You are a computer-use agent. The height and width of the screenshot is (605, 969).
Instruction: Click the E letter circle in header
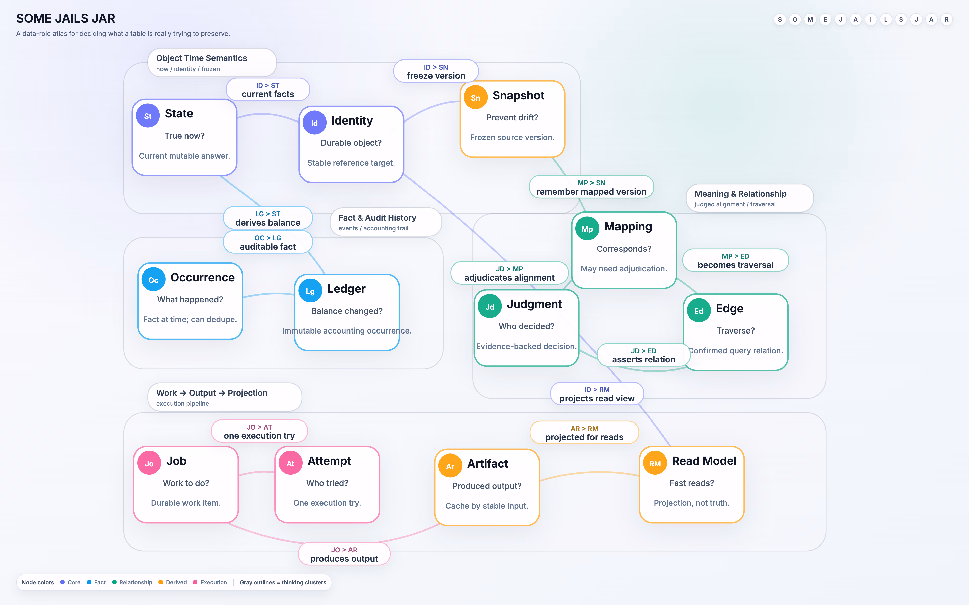tap(825, 19)
